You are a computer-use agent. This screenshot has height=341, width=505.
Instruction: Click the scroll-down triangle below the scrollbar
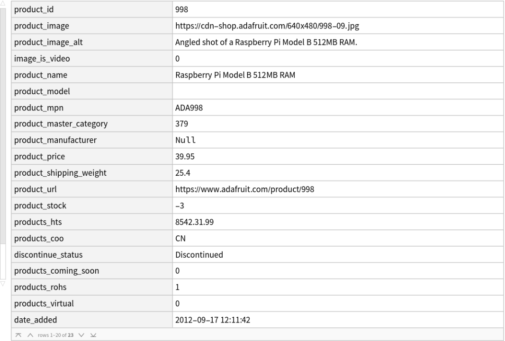4,283
